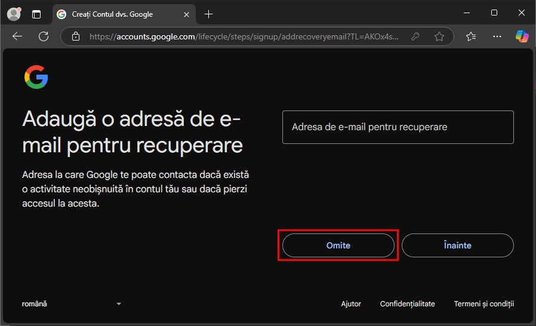
Task: Open the Ajutor link
Action: tap(351, 304)
